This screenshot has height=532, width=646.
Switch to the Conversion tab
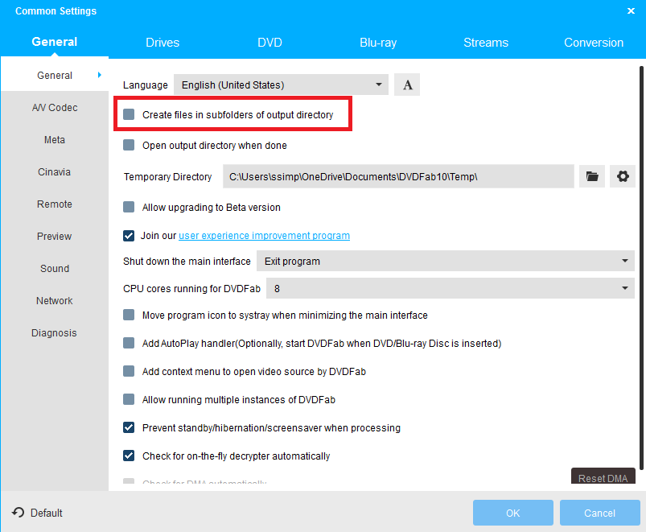[x=594, y=43]
